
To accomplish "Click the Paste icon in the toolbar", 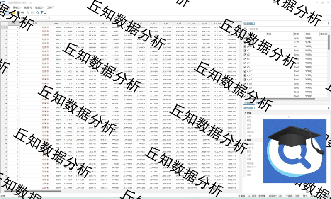I will pyautogui.click(x=32, y=13).
